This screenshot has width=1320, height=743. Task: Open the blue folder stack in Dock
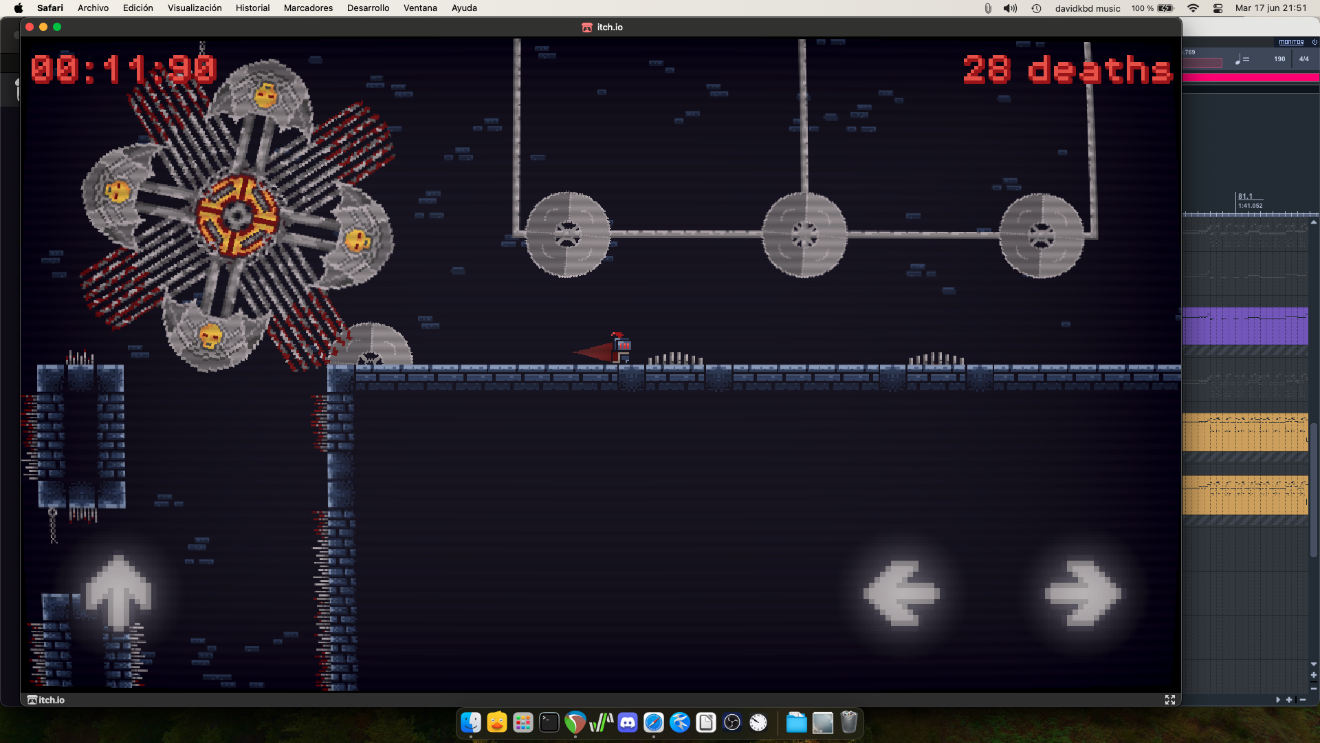[x=796, y=722]
